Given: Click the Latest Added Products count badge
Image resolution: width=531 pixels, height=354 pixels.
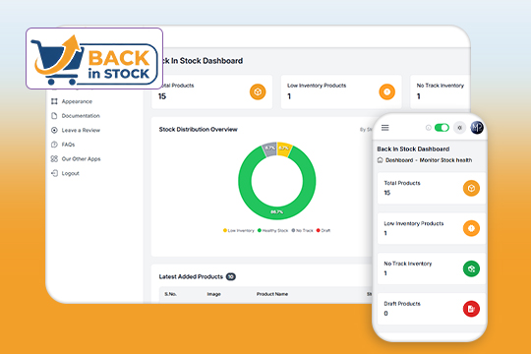Looking at the screenshot, I should tap(231, 276).
